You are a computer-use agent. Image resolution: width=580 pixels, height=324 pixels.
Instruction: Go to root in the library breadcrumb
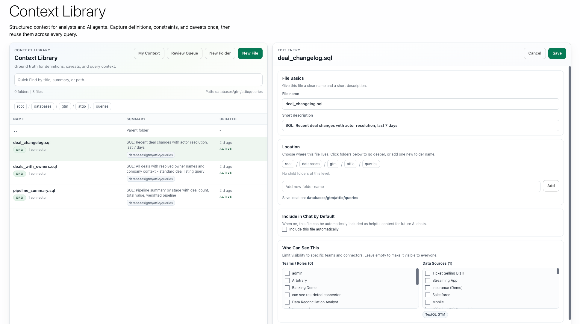point(20,106)
